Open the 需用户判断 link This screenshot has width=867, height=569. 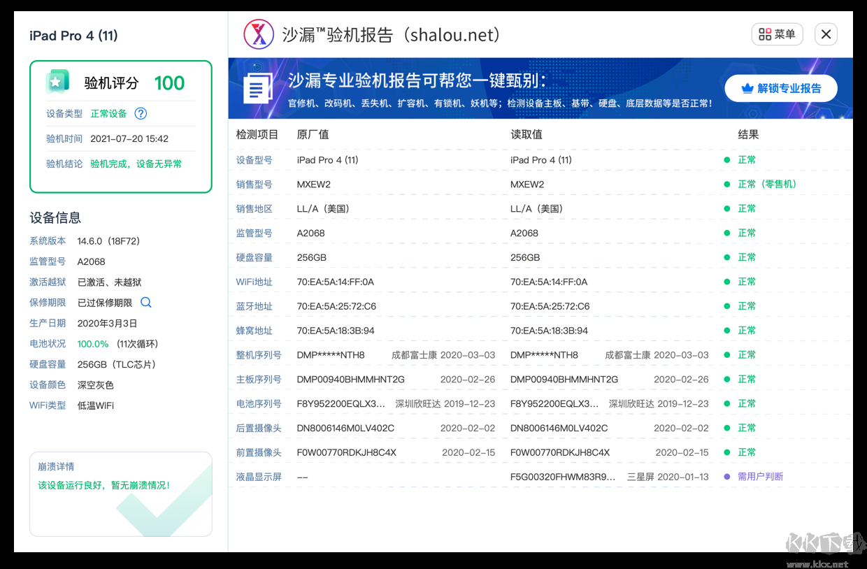761,476
